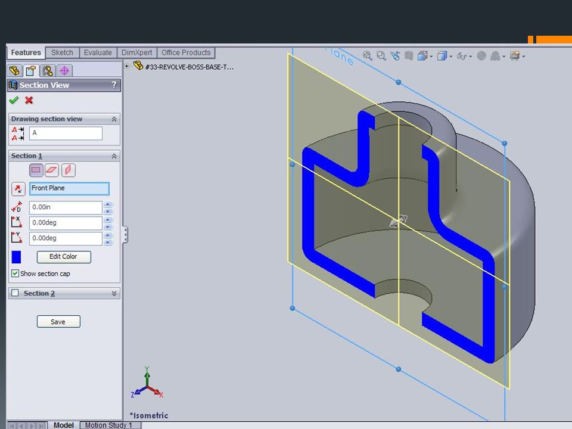Select Front plane section button
The height and width of the screenshot is (429, 572).
point(36,170)
